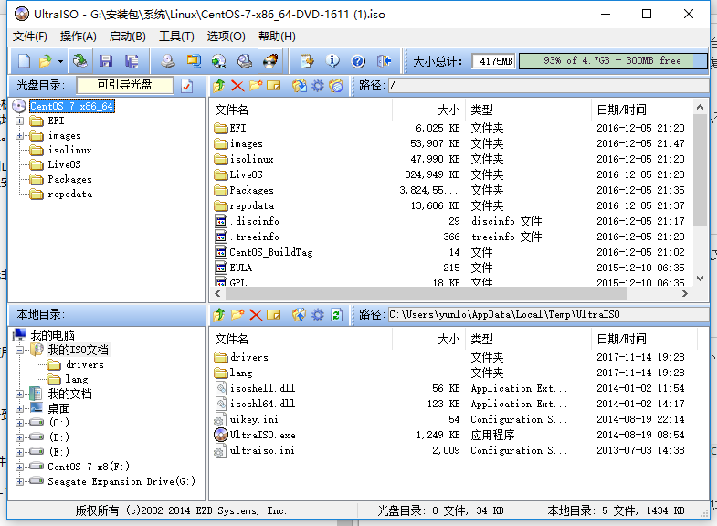
Task: Open the 启动(B) menu
Action: 127,37
